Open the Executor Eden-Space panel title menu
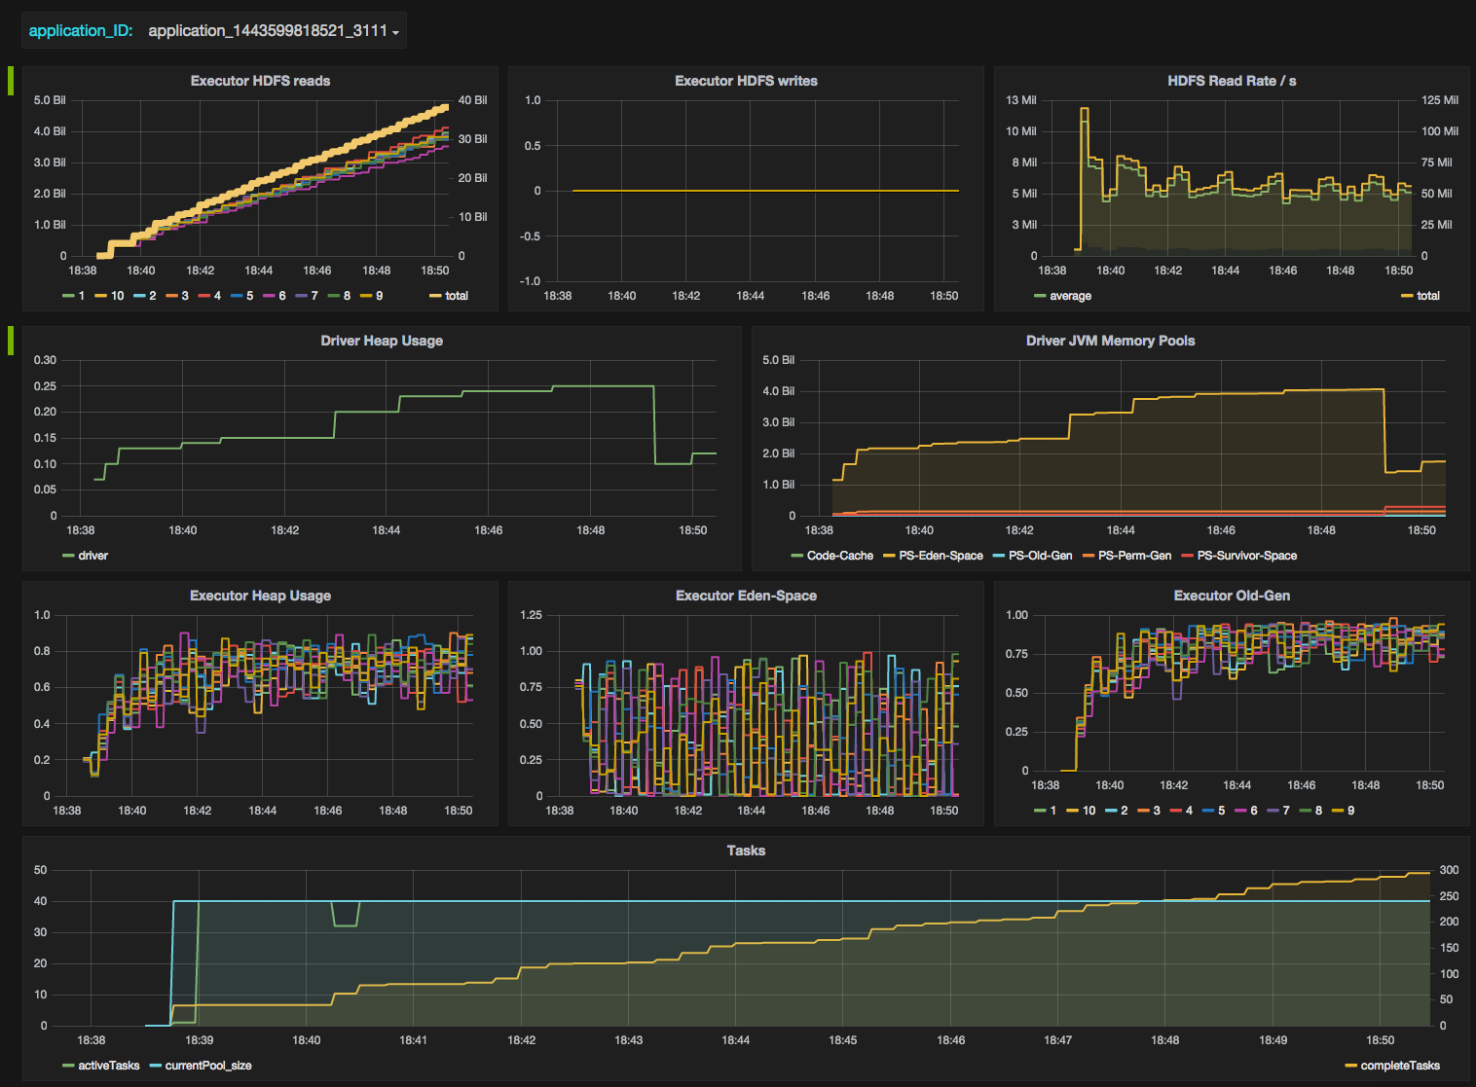The height and width of the screenshot is (1087, 1476). (x=746, y=596)
